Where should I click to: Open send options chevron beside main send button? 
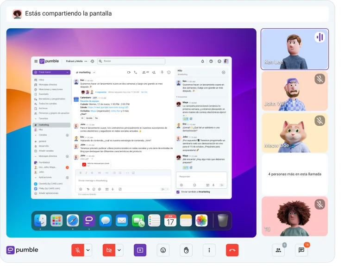coord(168,189)
